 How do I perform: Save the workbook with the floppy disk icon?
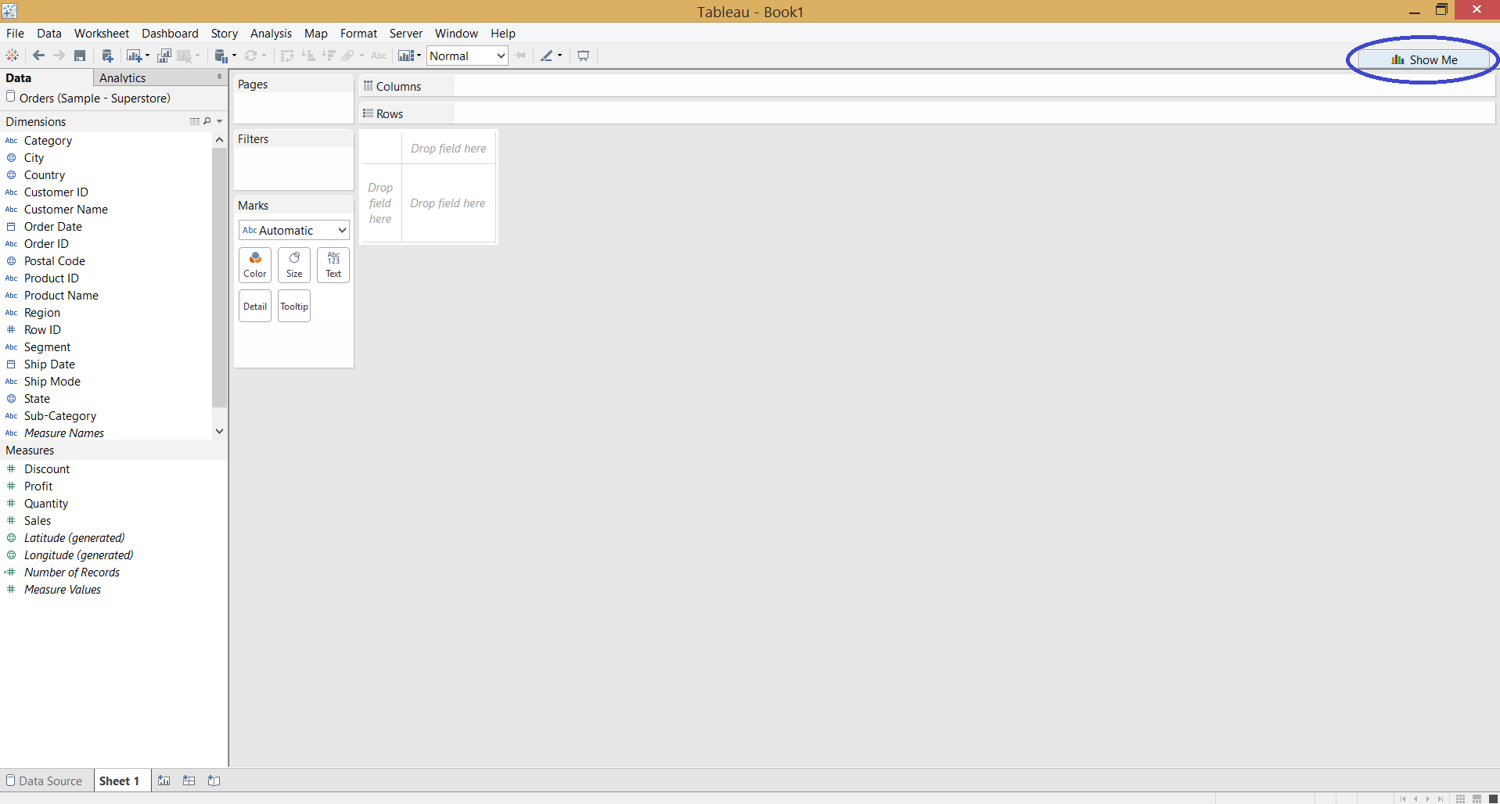80,56
